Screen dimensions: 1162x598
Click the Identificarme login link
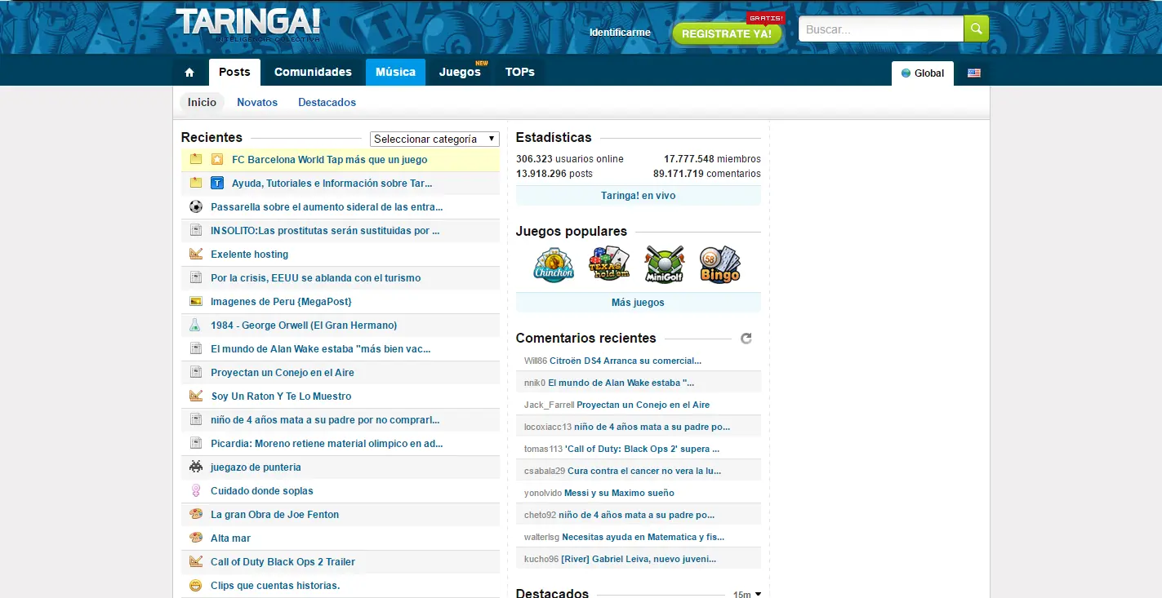(x=620, y=33)
